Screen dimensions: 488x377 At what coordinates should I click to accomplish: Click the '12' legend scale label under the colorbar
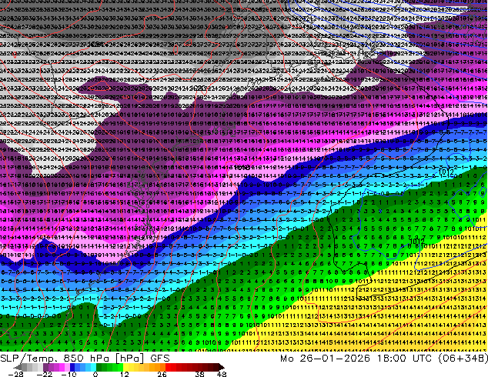pyautogui.click(x=125, y=374)
